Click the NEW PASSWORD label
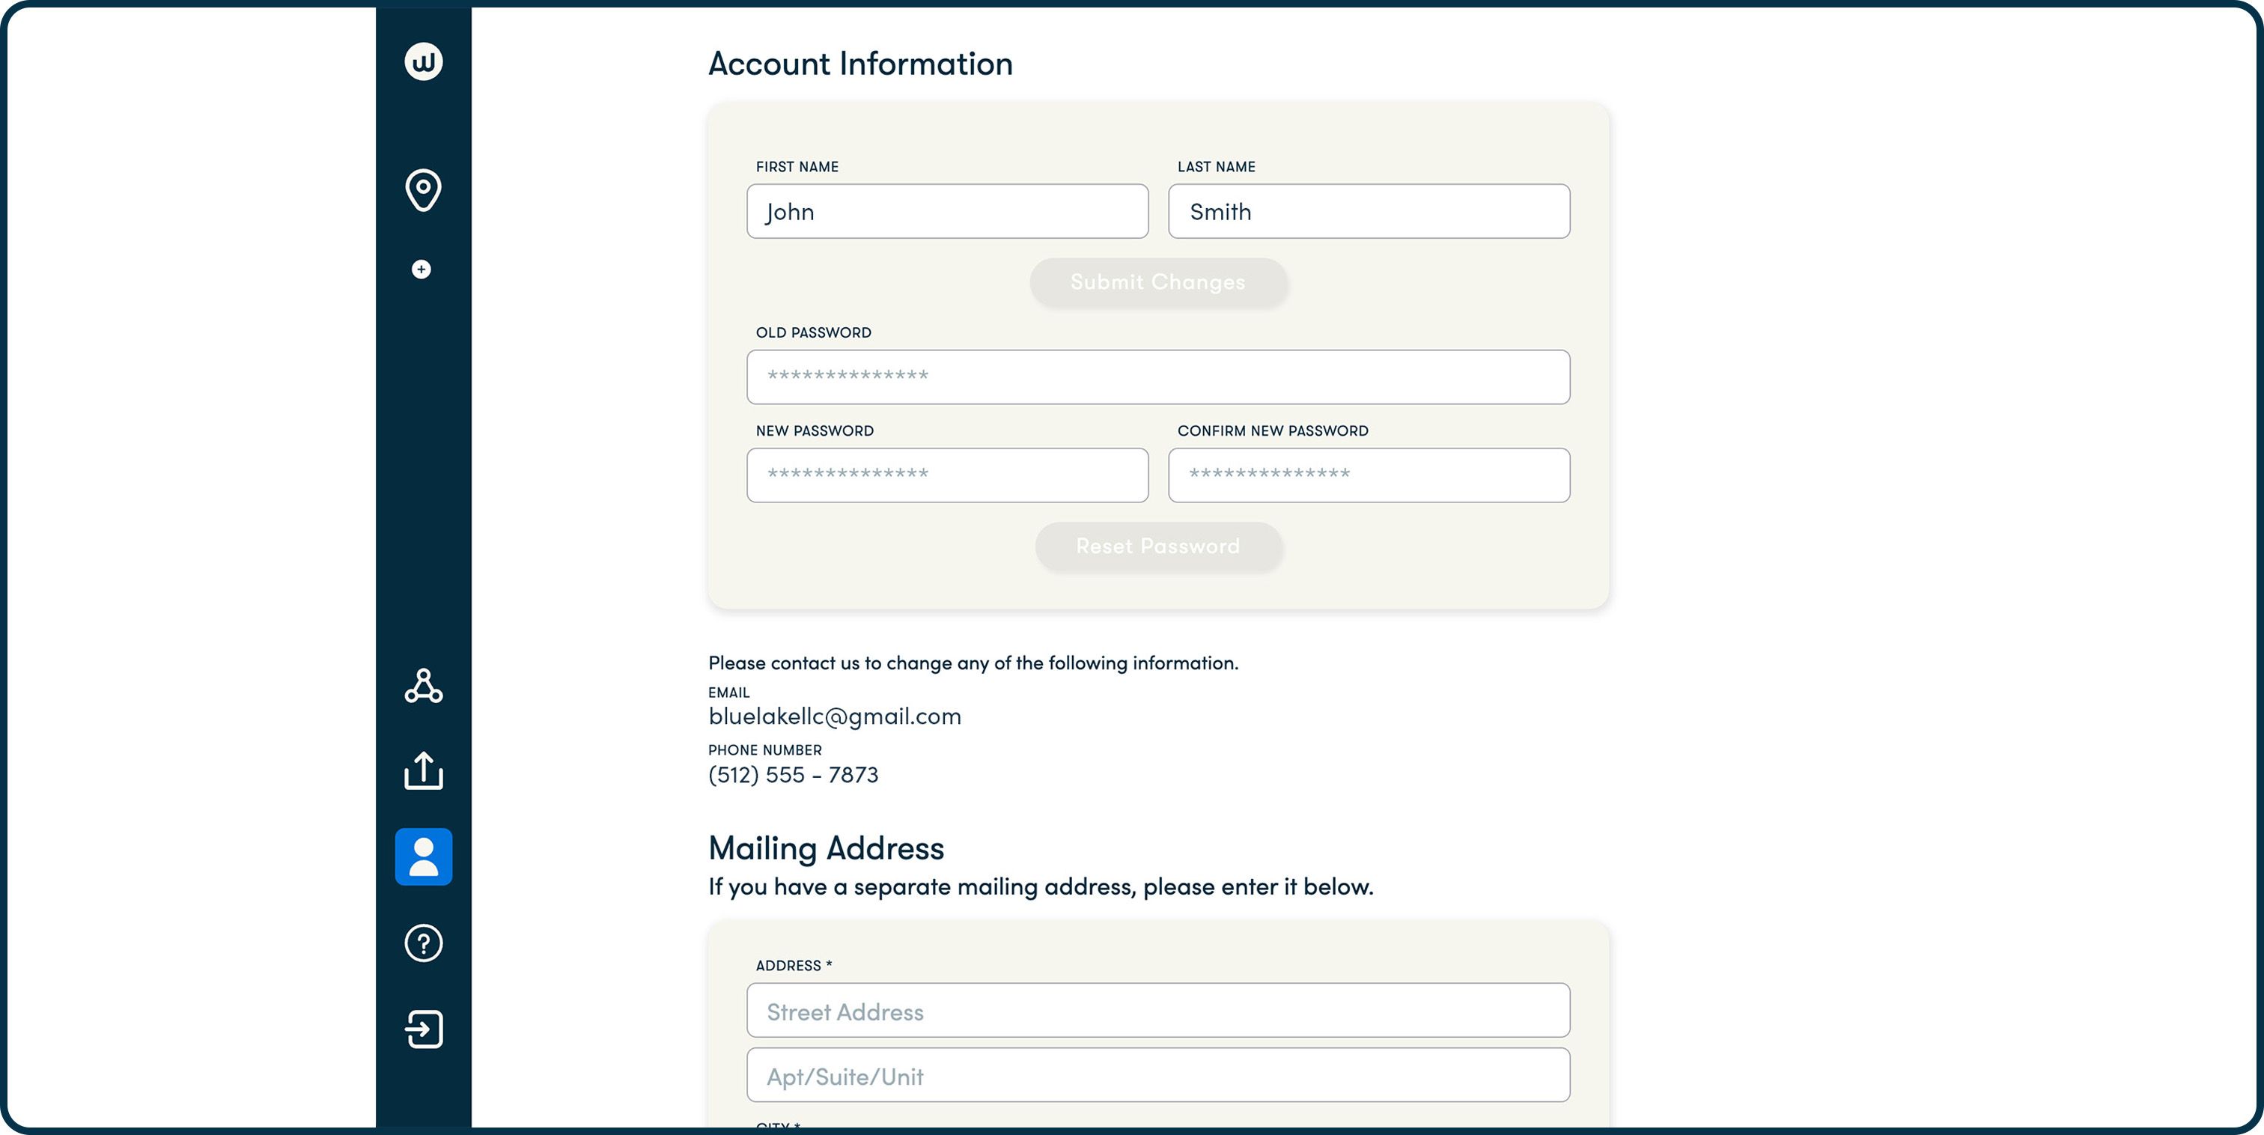This screenshot has height=1135, width=2264. [815, 432]
